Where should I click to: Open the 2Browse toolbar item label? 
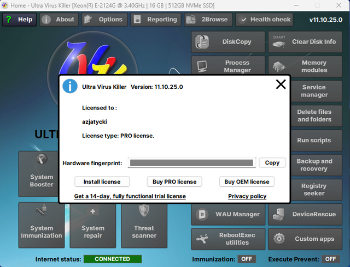click(214, 20)
